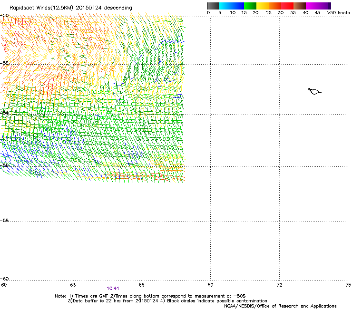Image resolution: width=352 pixels, height=309 pixels.
Task: Click the 'Rapidscat Winds(12.5KM)' title text
Action: click(41, 8)
